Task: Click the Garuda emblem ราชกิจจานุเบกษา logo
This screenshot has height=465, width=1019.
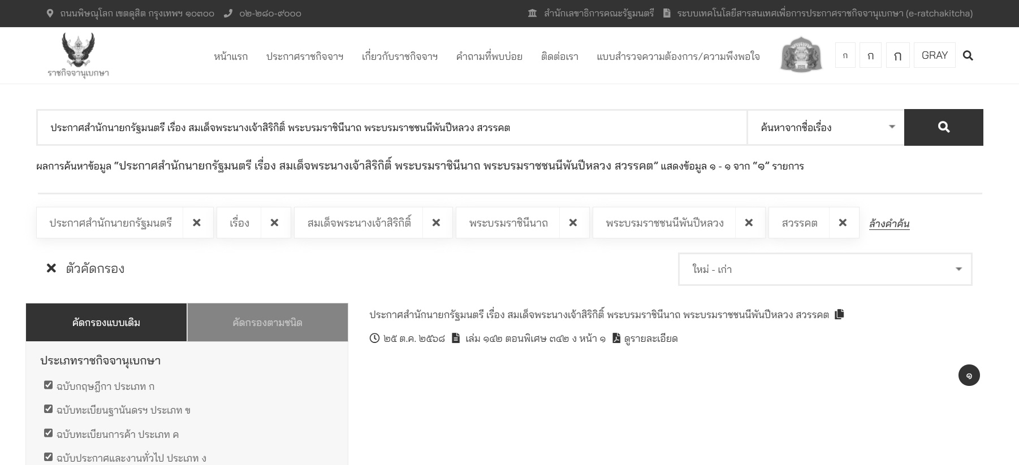Action: [x=78, y=55]
